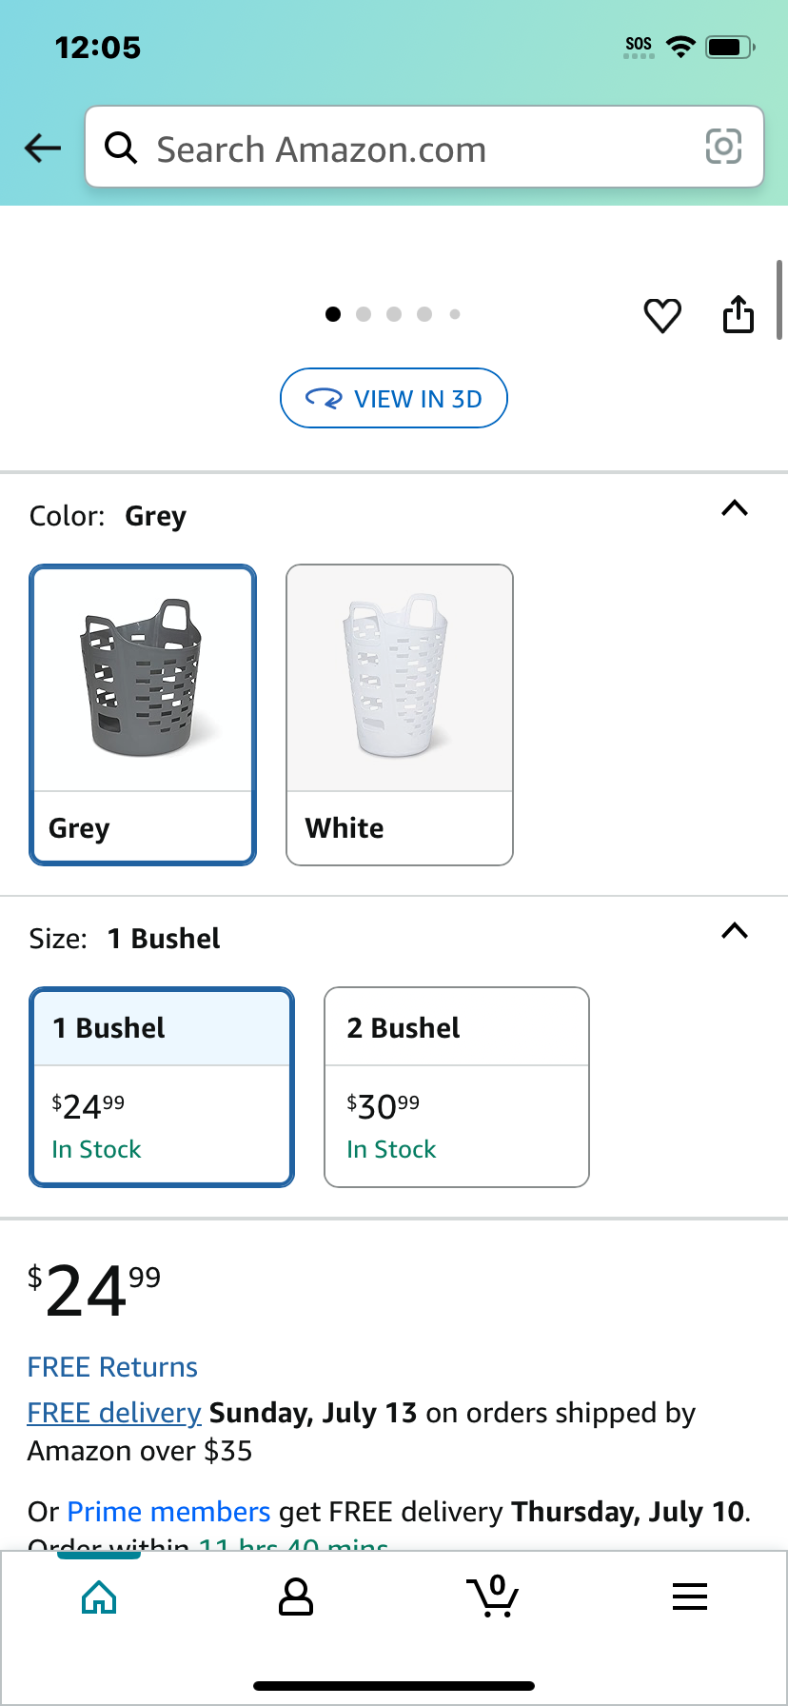Image resolution: width=788 pixels, height=1706 pixels.
Task: Select the White color option
Action: 400,715
